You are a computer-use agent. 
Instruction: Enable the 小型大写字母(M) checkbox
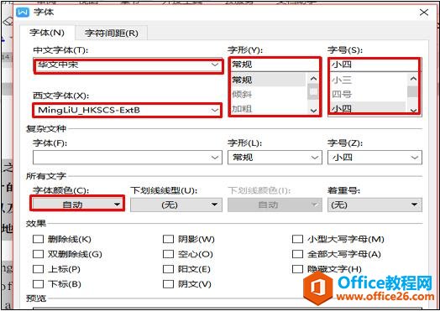tap(297, 239)
